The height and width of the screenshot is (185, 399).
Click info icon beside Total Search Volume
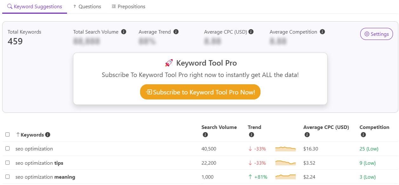124,32
